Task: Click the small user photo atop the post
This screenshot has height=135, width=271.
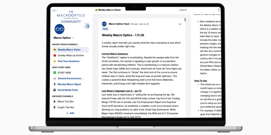Action: point(185,20)
